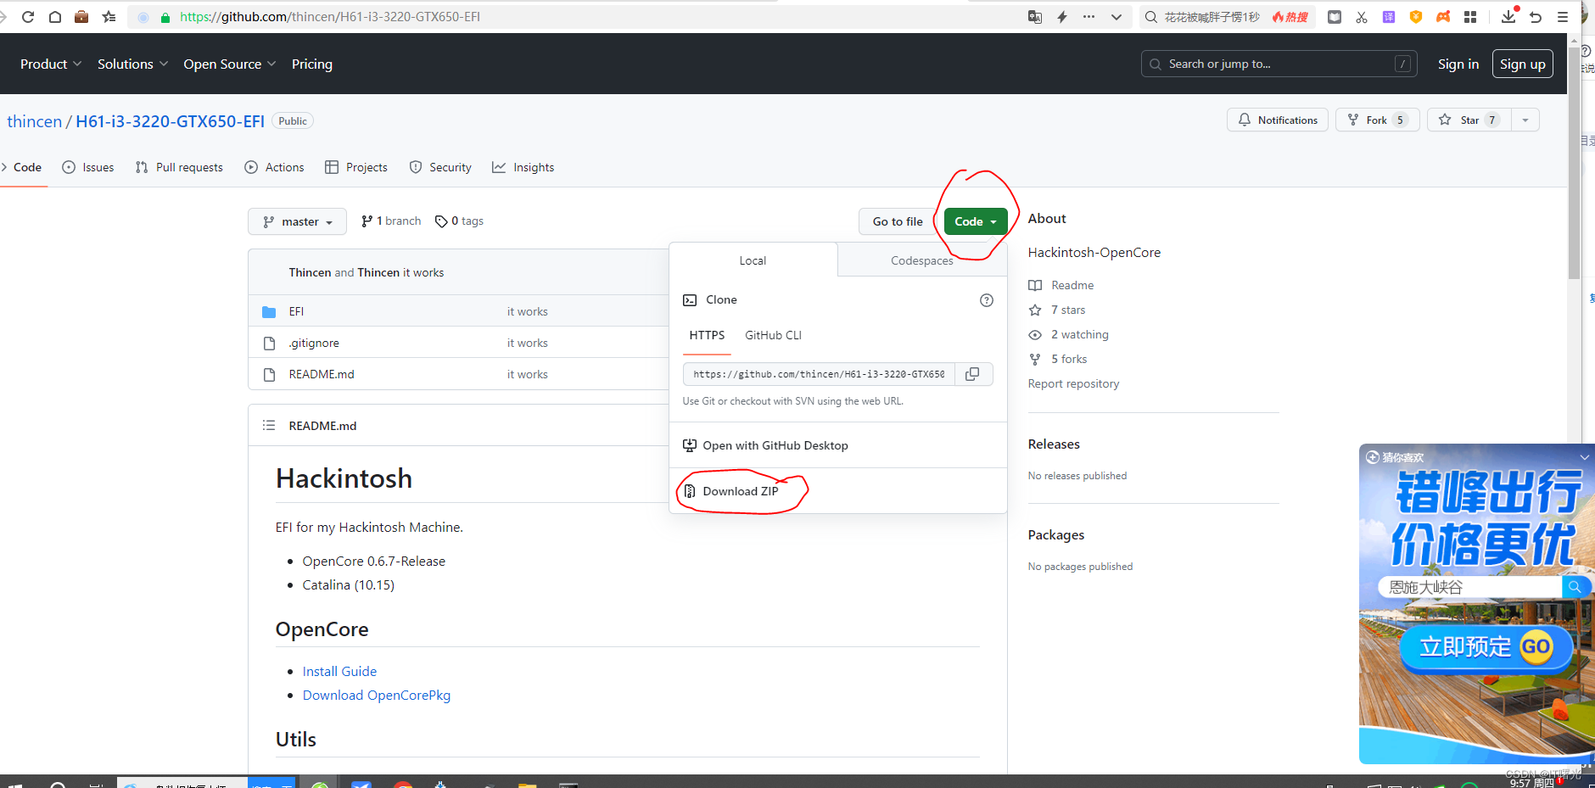Open the Pricing page
Image resolution: width=1595 pixels, height=788 pixels.
click(x=312, y=64)
